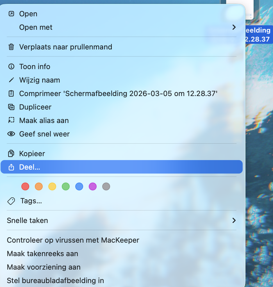Click the pencil icon for 'Wijzig naam'
273x287 pixels.
(x=11, y=80)
